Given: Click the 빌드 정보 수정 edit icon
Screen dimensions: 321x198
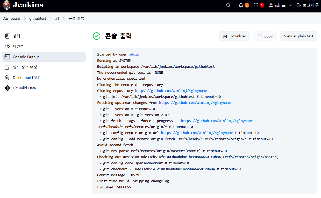Looking at the screenshot, I should coord(7,67).
